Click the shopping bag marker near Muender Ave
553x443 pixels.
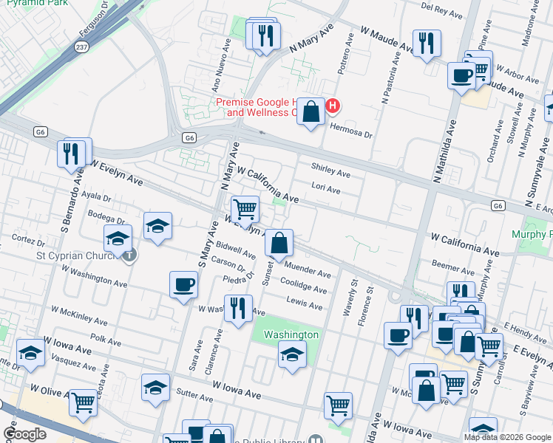pos(279,244)
